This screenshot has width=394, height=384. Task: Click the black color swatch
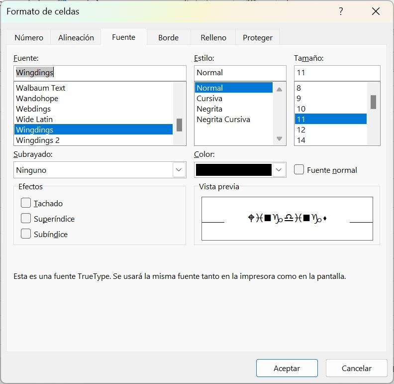(234, 170)
